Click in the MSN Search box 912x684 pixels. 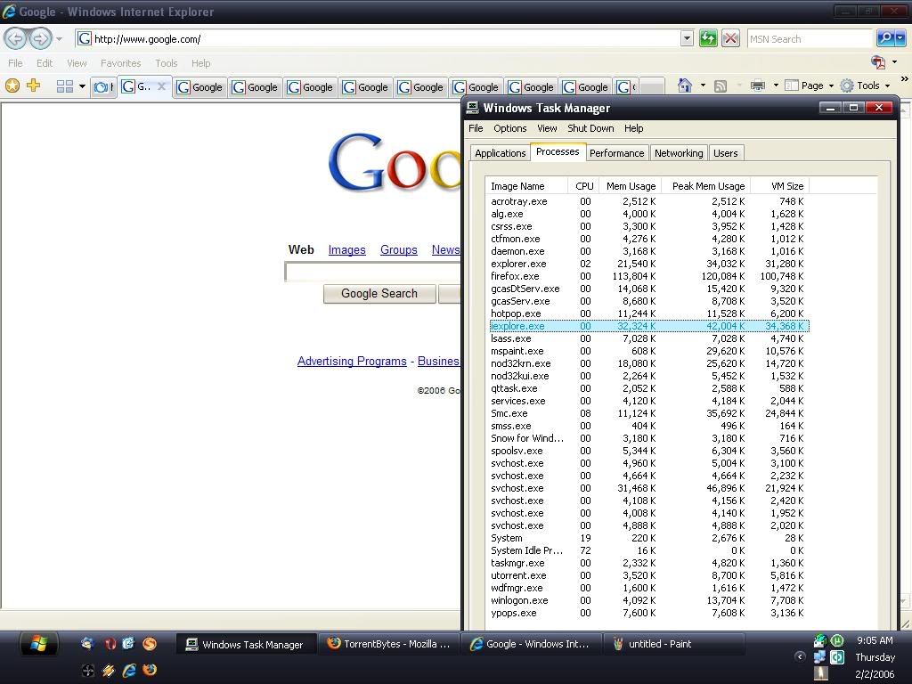pos(809,39)
